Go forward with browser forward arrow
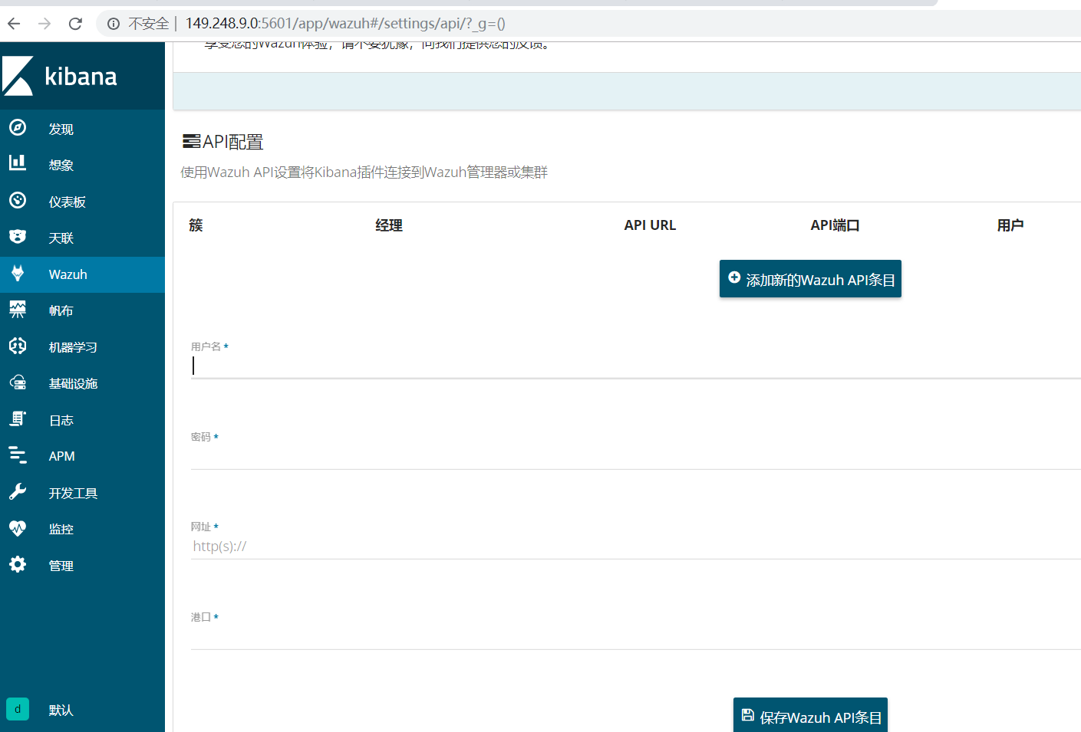1081x732 pixels. pyautogui.click(x=44, y=24)
